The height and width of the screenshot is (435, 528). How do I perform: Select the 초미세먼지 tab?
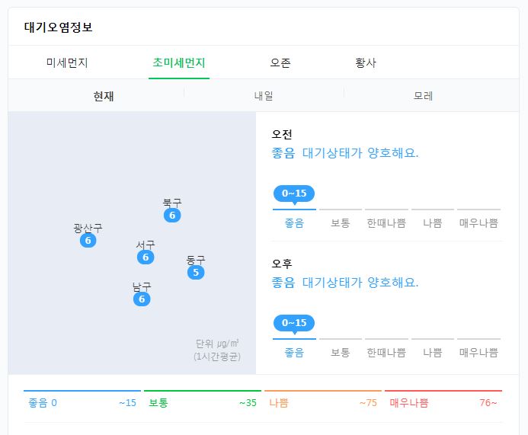pos(179,62)
